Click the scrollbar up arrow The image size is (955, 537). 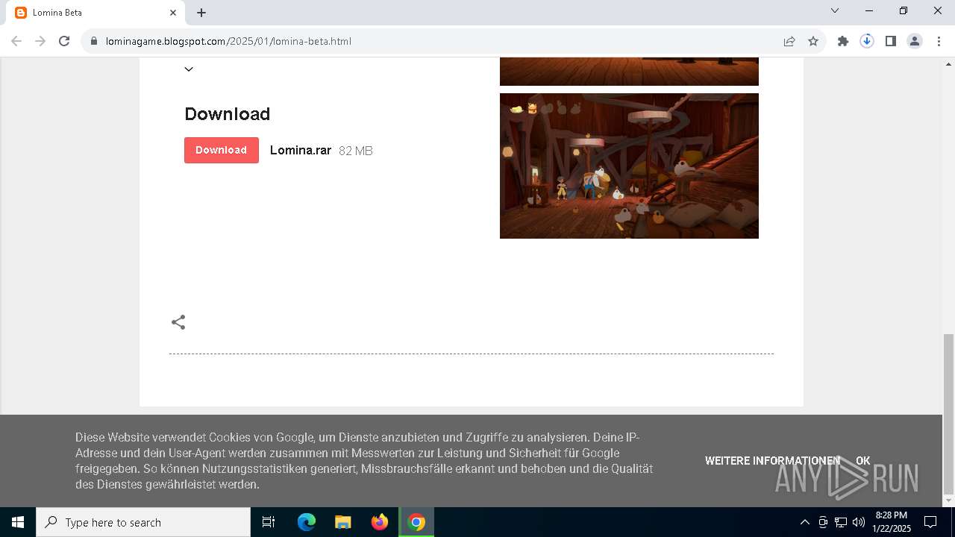948,64
